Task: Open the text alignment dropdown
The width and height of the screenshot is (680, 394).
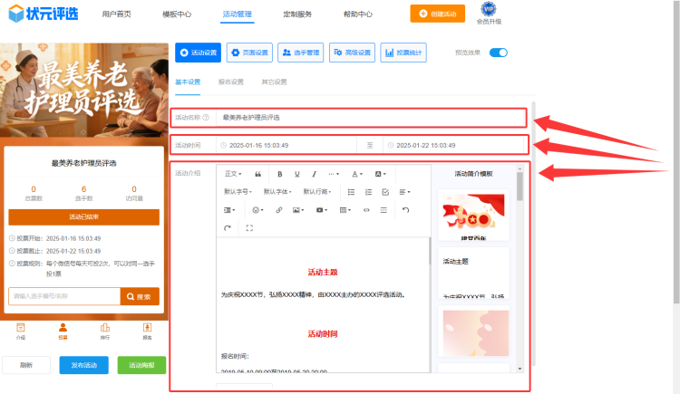Action: [404, 192]
